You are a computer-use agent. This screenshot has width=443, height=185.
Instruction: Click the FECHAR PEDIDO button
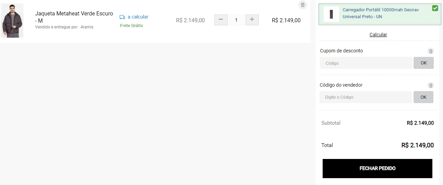coord(378,169)
